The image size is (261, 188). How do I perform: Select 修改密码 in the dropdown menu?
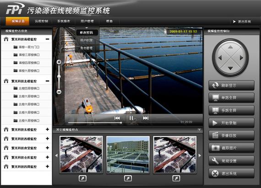87,32
